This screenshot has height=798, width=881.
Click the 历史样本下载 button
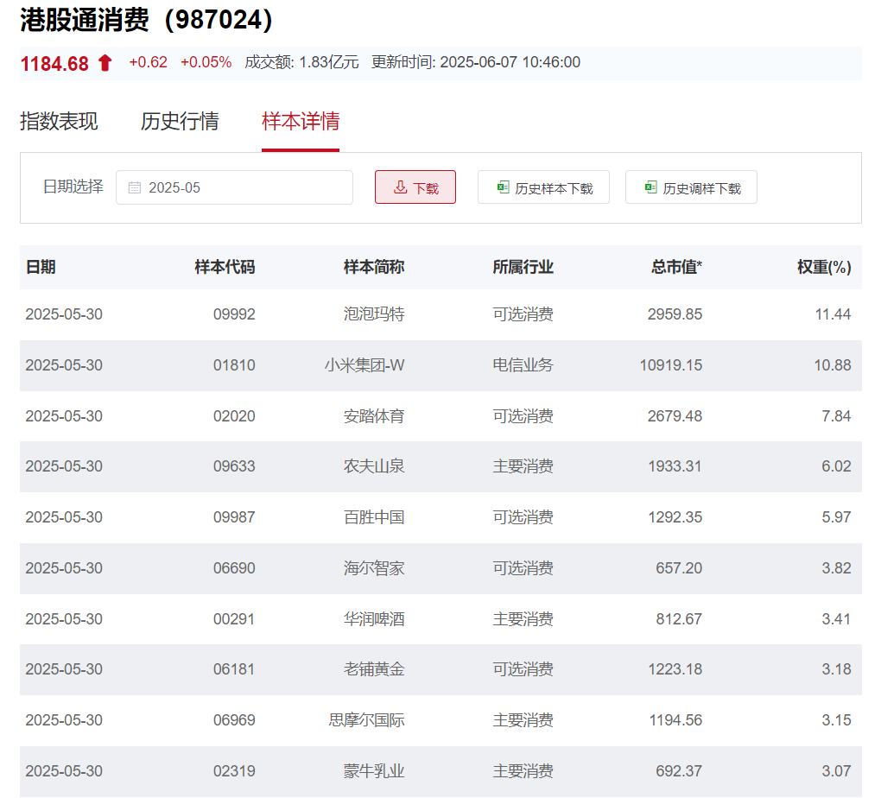click(x=543, y=187)
